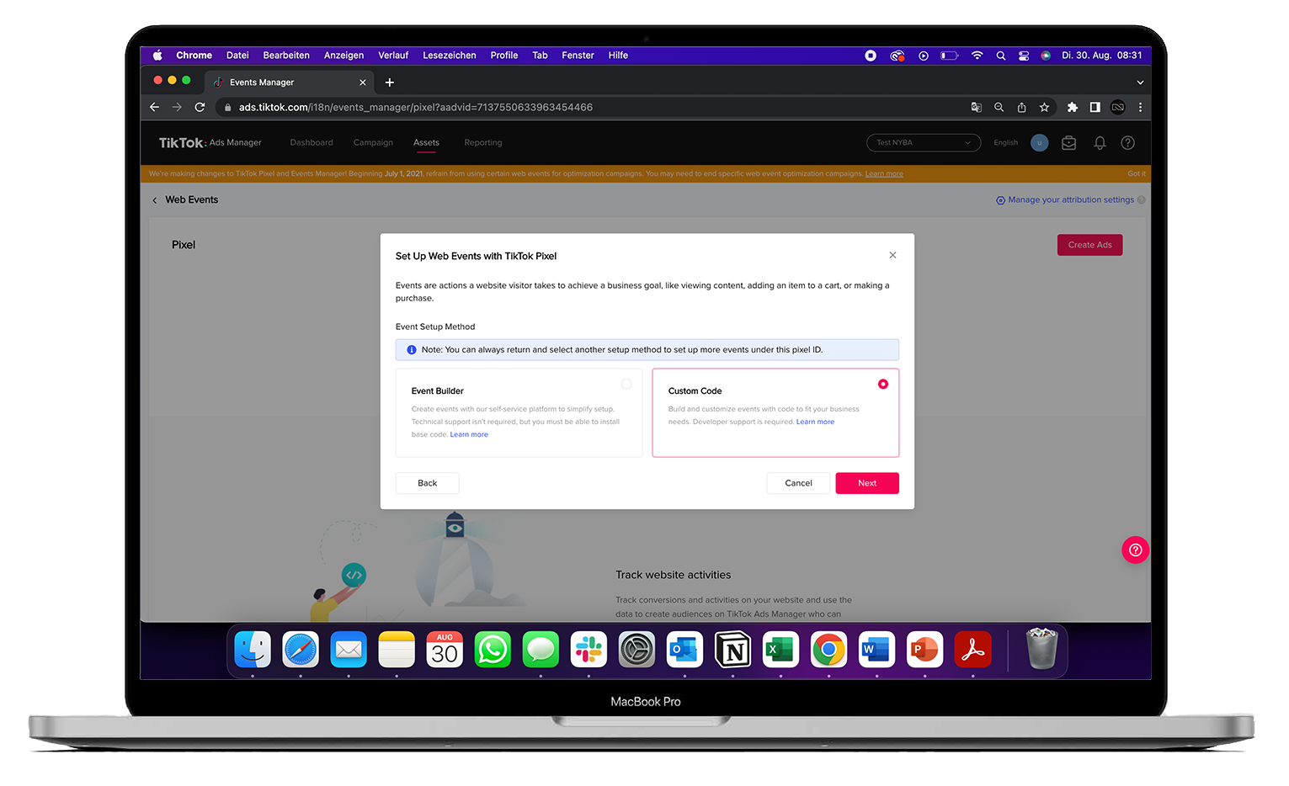The height and width of the screenshot is (786, 1289).
Task: Click the Back button in dialog
Action: coord(428,483)
